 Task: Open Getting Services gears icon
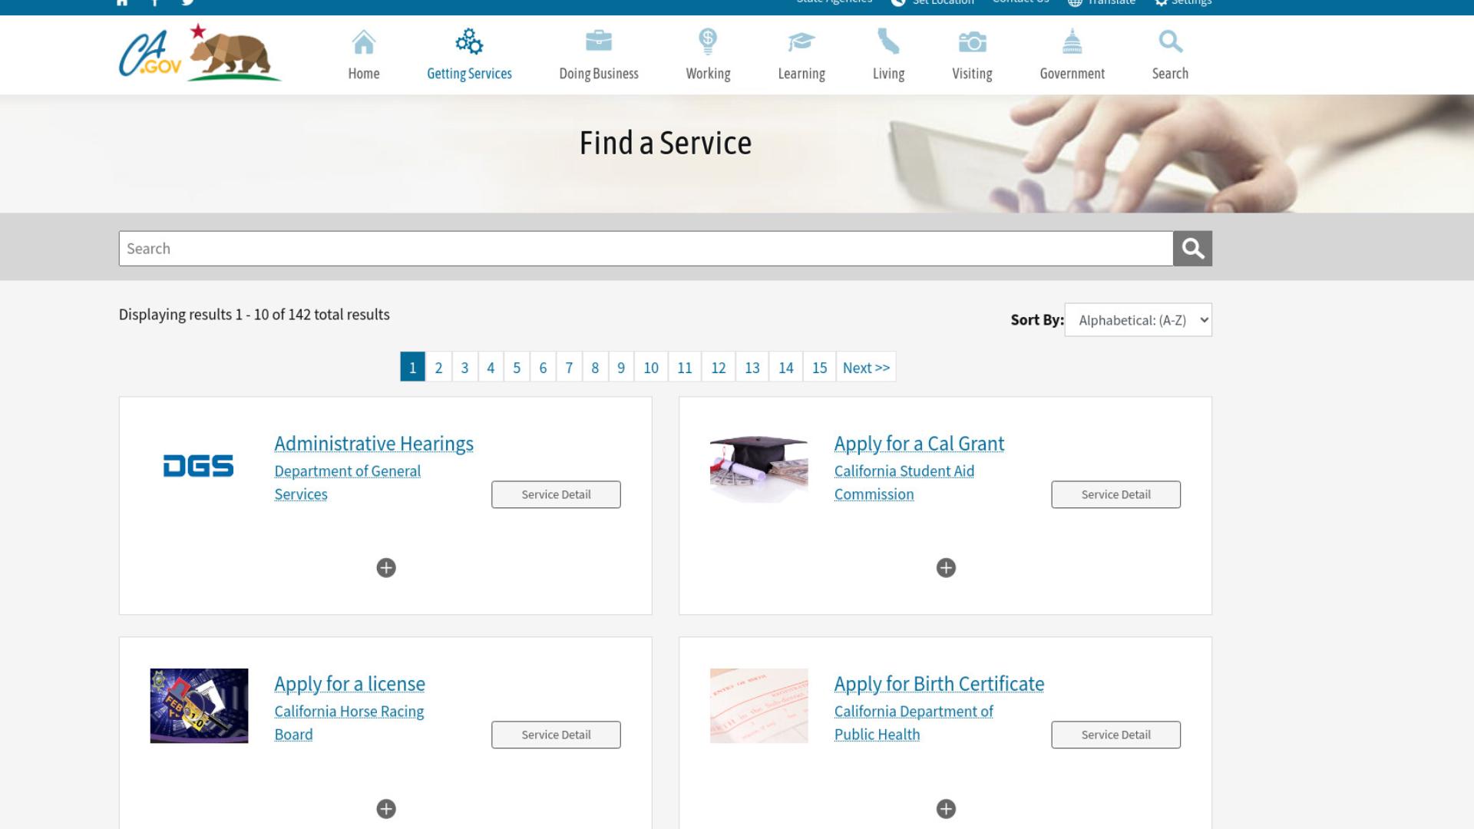click(469, 41)
